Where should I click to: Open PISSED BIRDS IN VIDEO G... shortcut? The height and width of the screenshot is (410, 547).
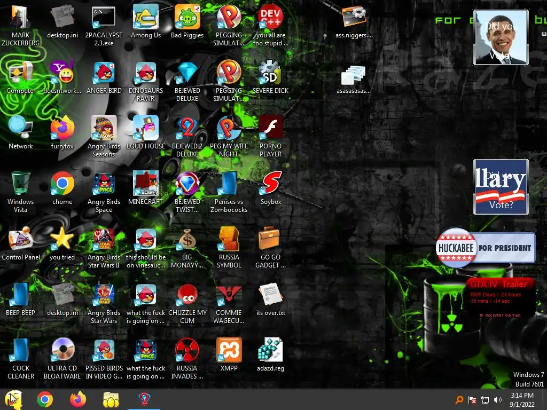(x=104, y=358)
